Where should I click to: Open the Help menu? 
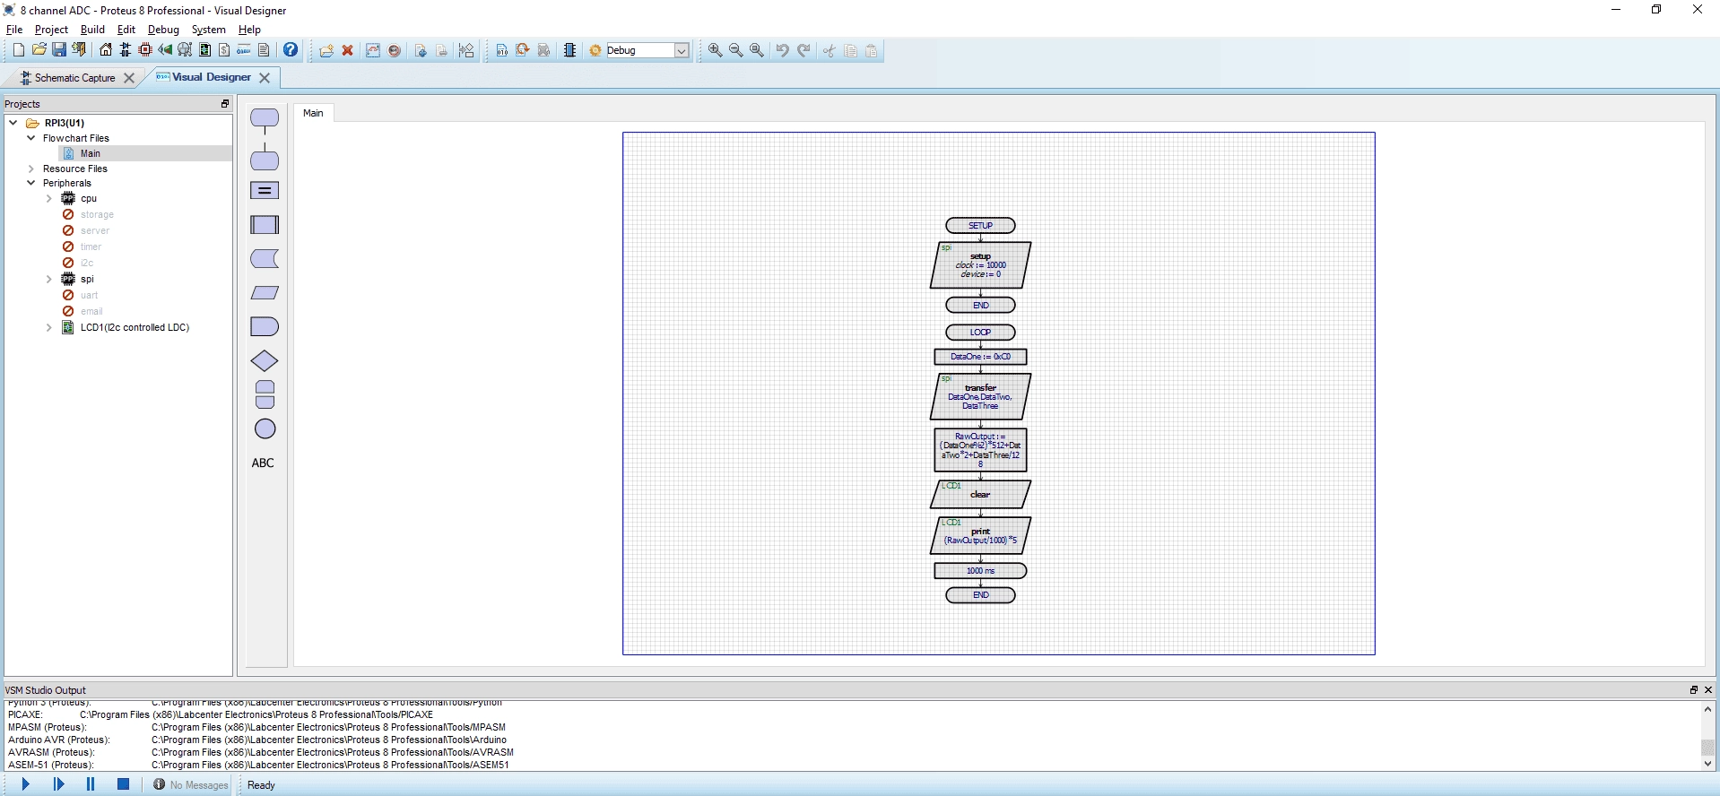point(249,30)
